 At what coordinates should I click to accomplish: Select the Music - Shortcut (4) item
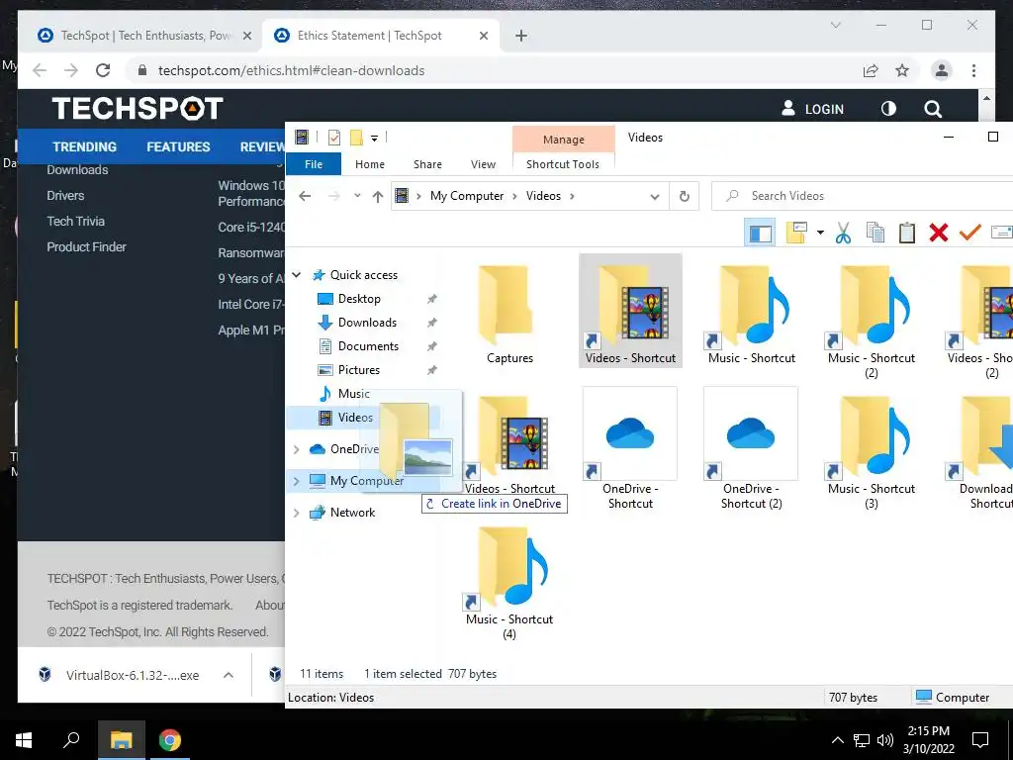(509, 584)
